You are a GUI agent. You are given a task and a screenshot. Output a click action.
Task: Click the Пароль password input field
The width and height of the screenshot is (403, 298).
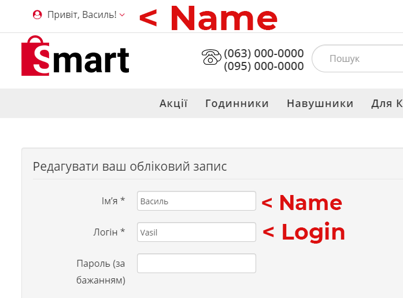coord(197,263)
